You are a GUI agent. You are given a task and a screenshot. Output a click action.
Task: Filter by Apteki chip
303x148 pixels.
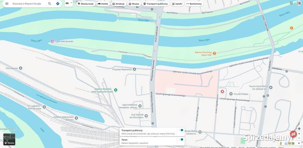pyautogui.click(x=177, y=4)
